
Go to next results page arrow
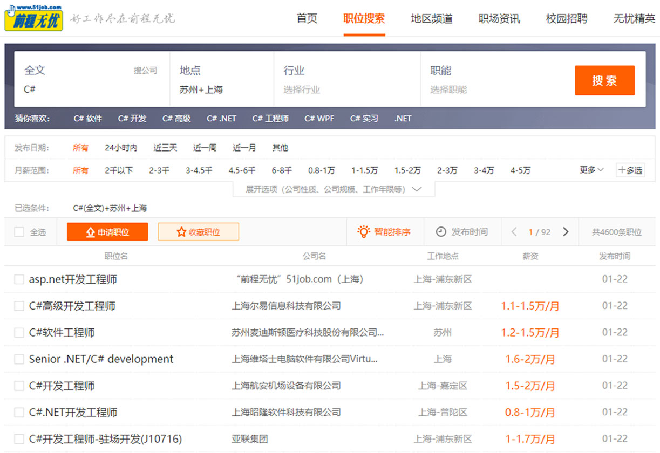tap(566, 232)
